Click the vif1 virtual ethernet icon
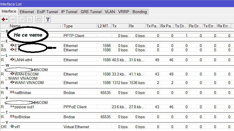Viewport: 234px width, 131px height. pos(12,127)
